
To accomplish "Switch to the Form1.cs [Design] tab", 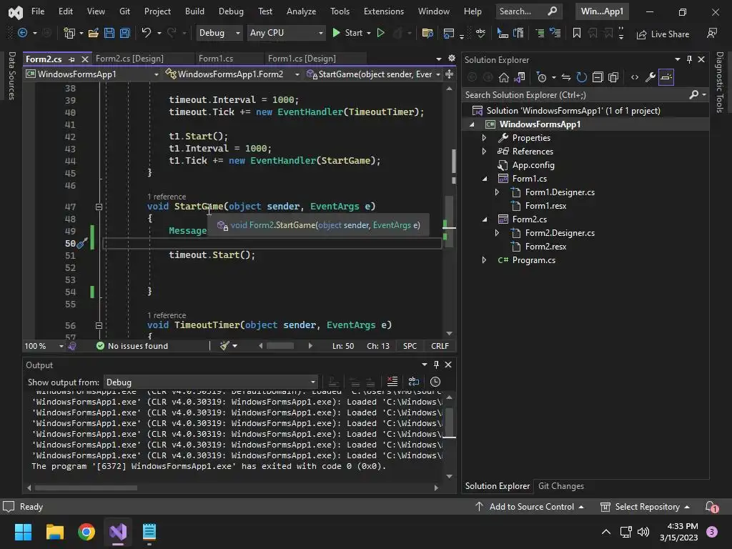I will tap(301, 59).
